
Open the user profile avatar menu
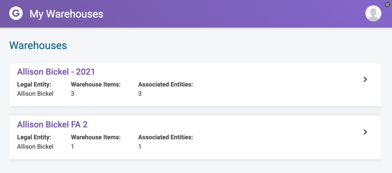pyautogui.click(x=373, y=13)
